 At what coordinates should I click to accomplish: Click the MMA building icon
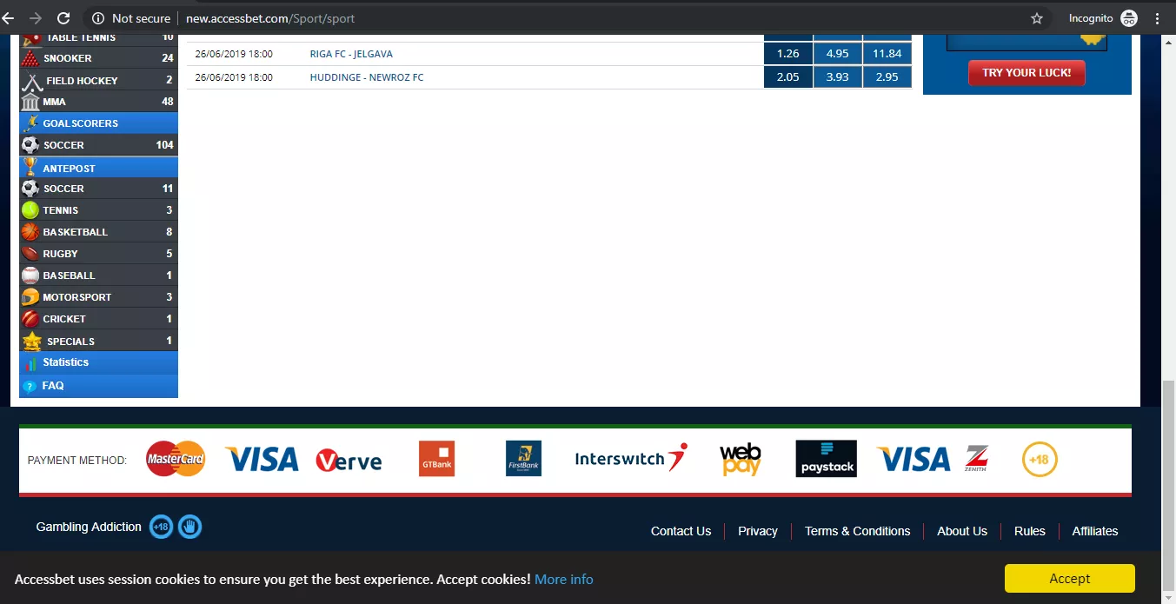pos(30,102)
